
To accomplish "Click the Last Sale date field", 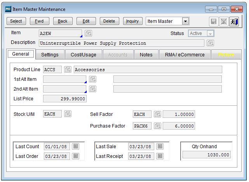I will (141, 146).
